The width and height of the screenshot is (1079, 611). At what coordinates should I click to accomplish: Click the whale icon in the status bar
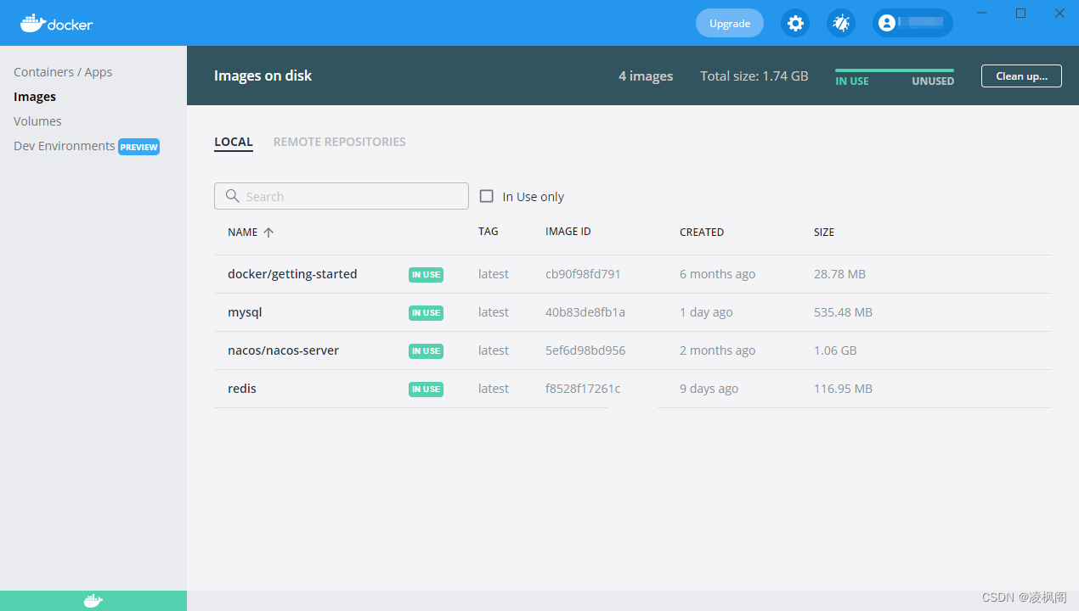click(92, 600)
